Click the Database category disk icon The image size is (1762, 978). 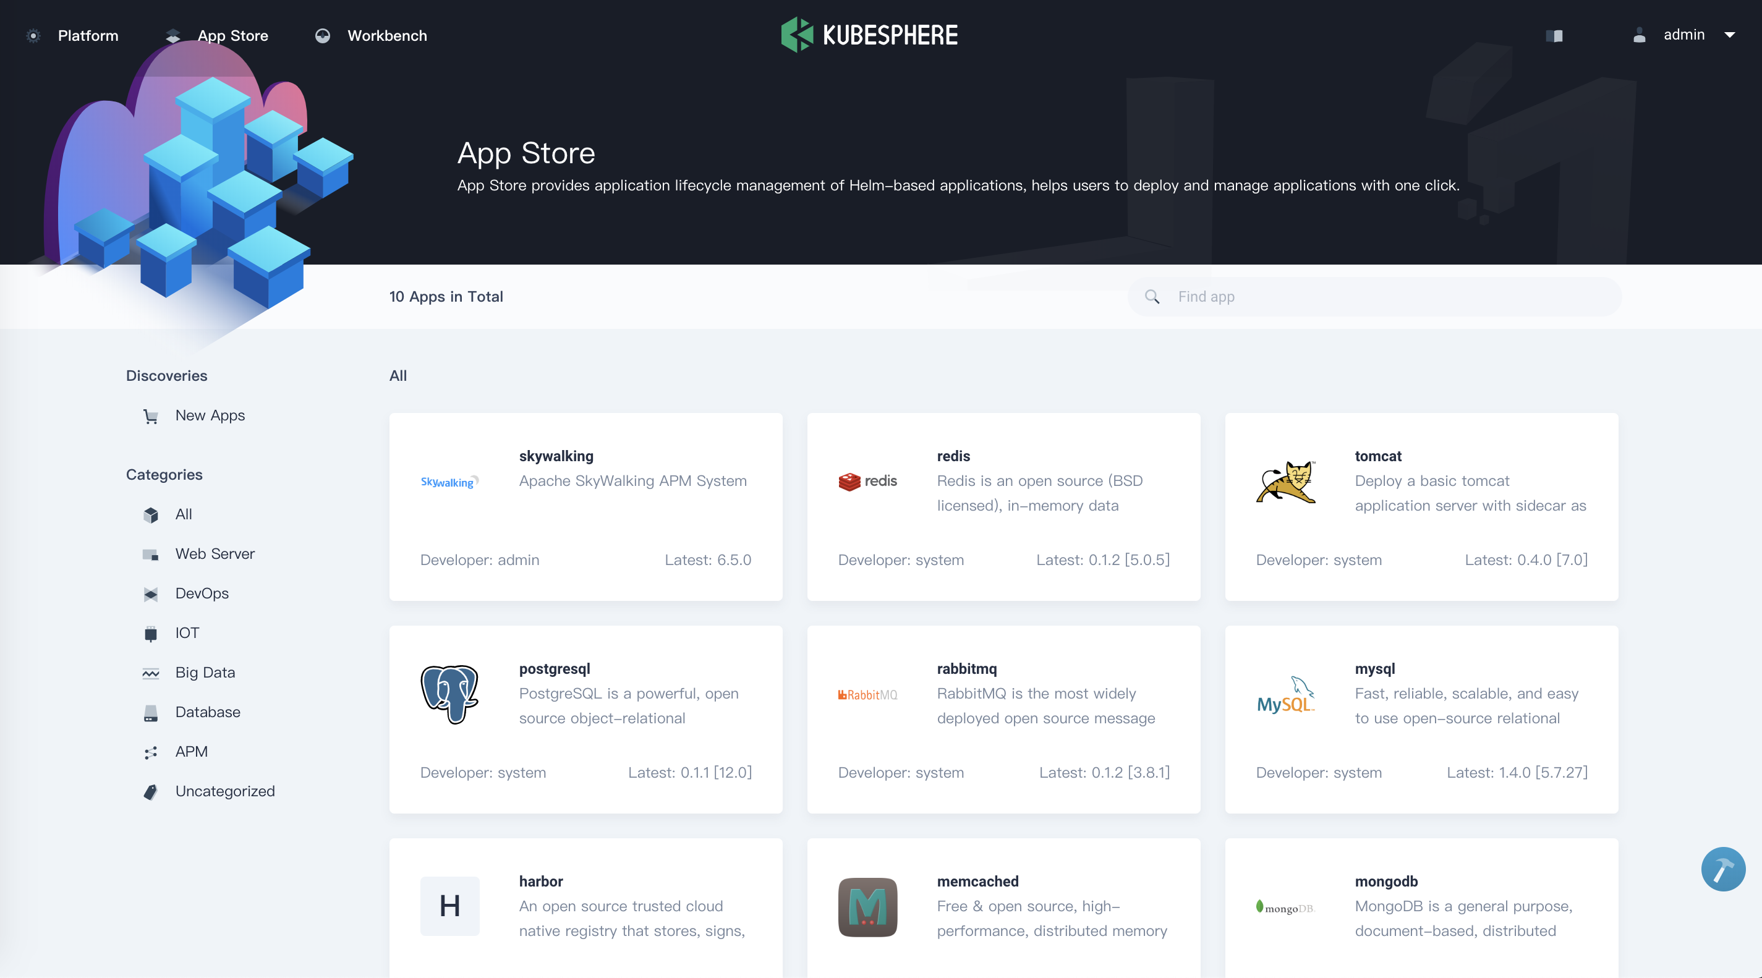point(150,713)
